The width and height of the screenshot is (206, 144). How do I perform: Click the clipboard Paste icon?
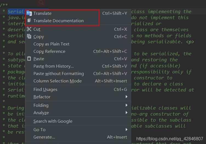point(29,59)
